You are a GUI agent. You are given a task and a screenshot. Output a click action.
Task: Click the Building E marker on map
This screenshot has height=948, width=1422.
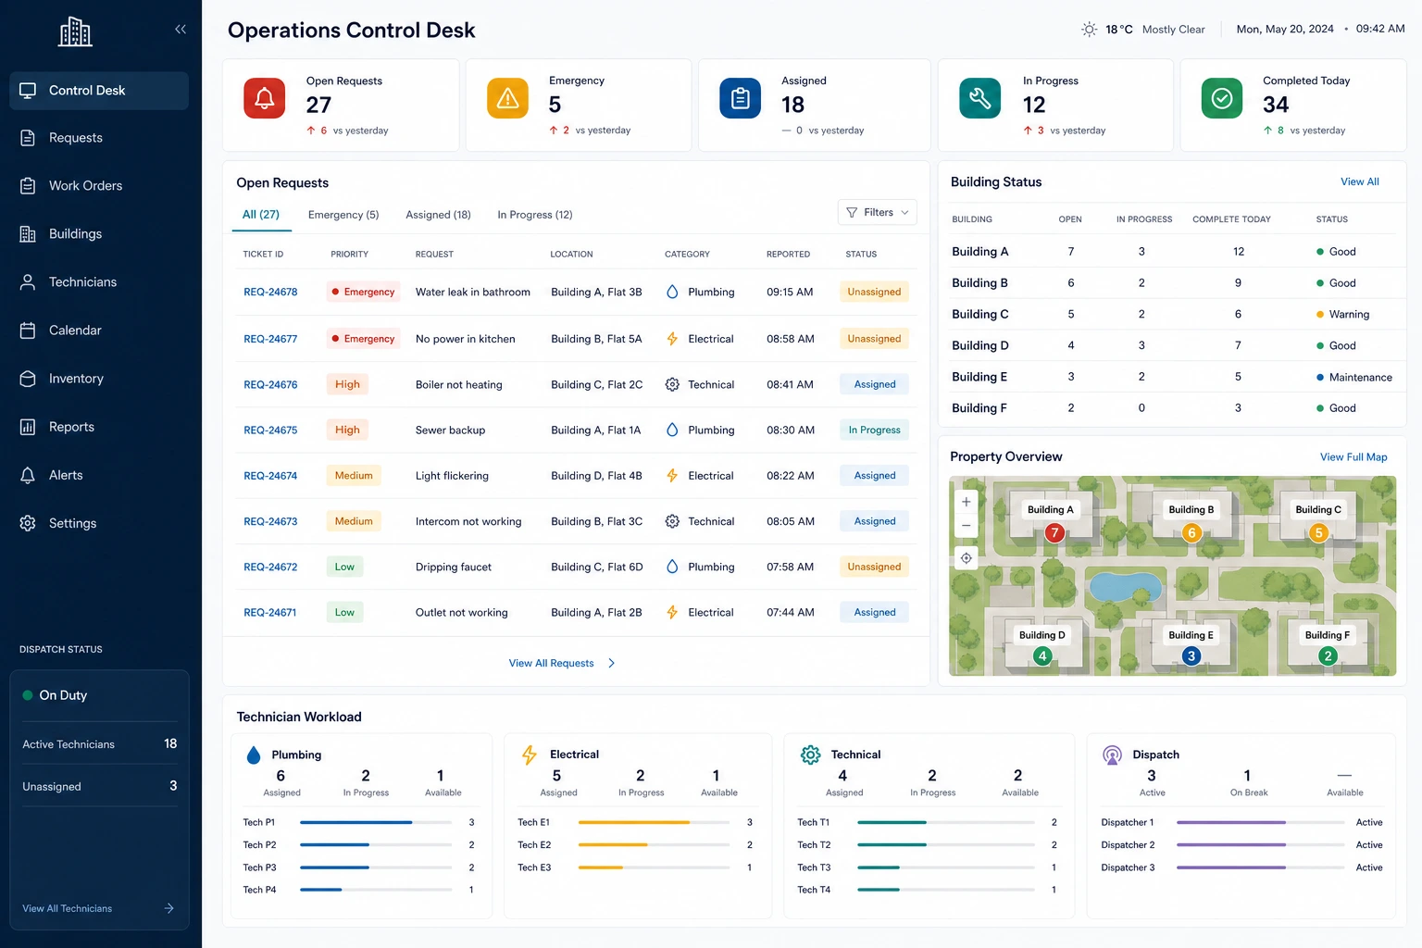(1191, 655)
